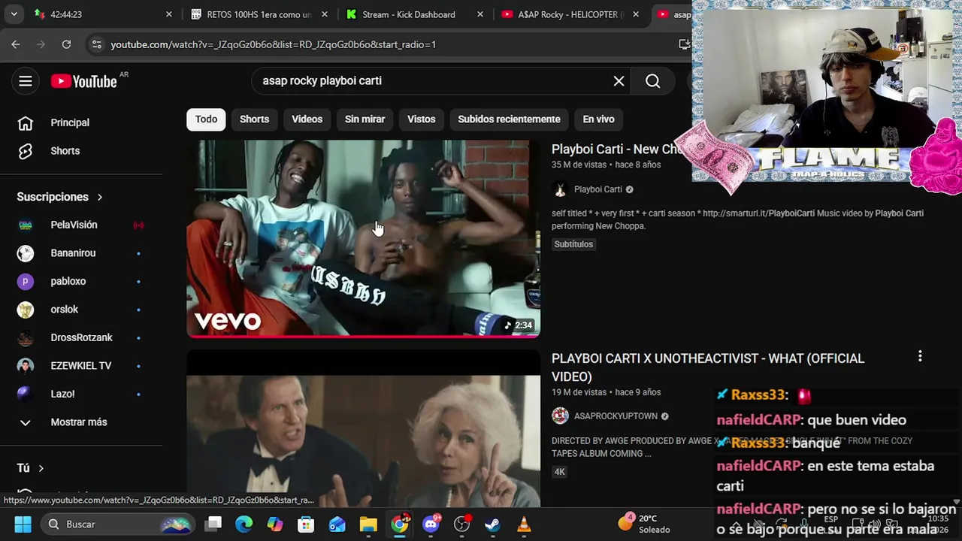
Task: Click the magnifier search button
Action: [652, 81]
